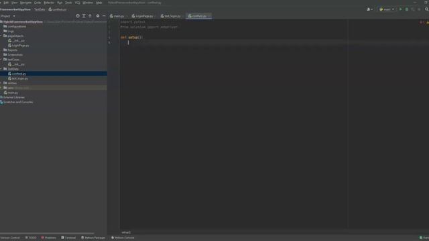
Task: Click the setup() breadcrumb below the editor
Action: (126, 232)
